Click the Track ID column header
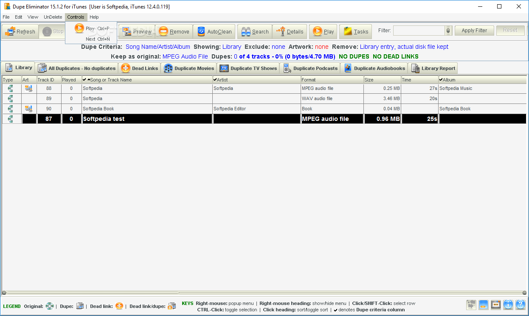 [x=49, y=80]
